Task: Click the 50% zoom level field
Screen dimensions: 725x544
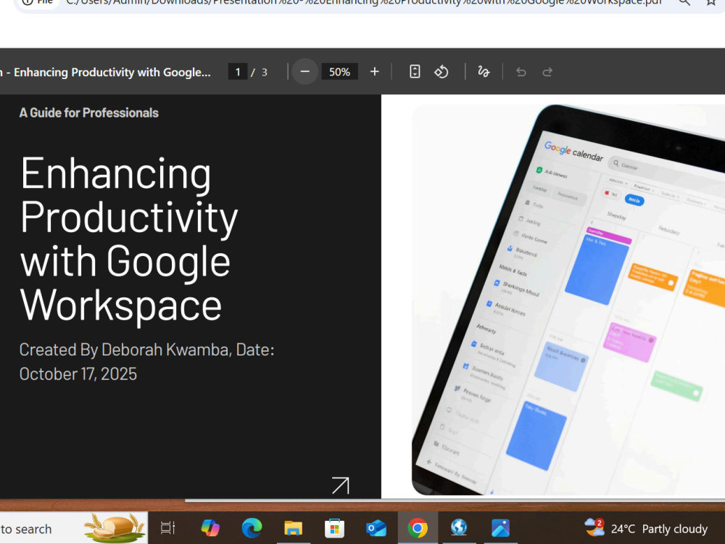Action: pyautogui.click(x=339, y=72)
